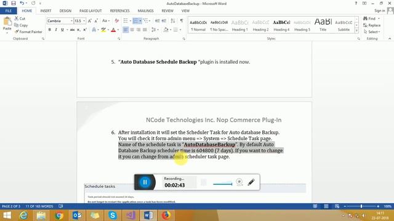Center the paragraph text

click(132, 30)
